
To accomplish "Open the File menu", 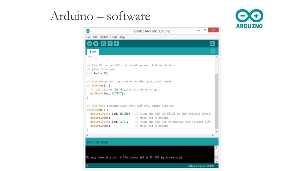I will tap(88, 37).
